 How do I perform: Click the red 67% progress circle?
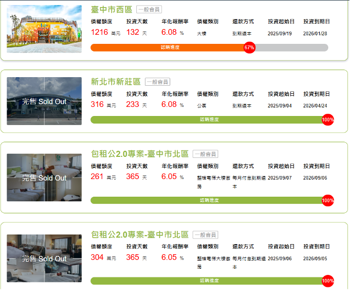[x=249, y=47]
